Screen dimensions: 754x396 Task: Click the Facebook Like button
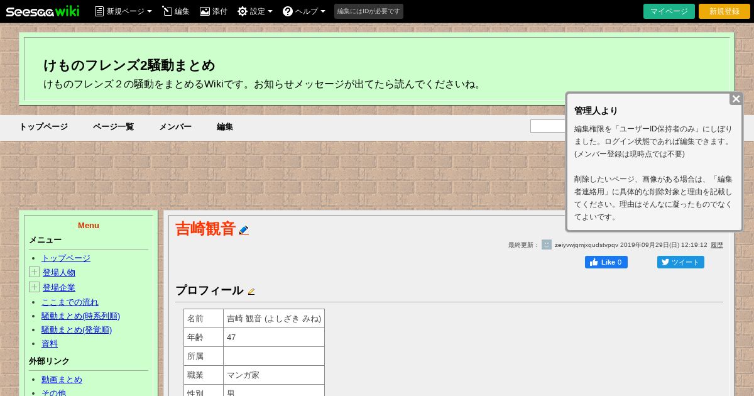(x=606, y=262)
